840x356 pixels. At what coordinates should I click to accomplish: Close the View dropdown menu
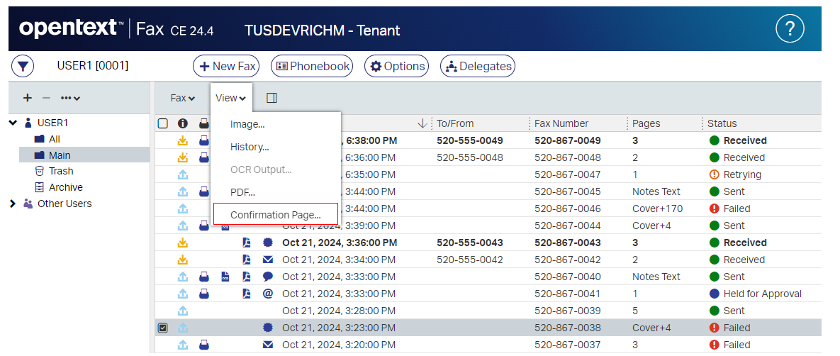231,98
